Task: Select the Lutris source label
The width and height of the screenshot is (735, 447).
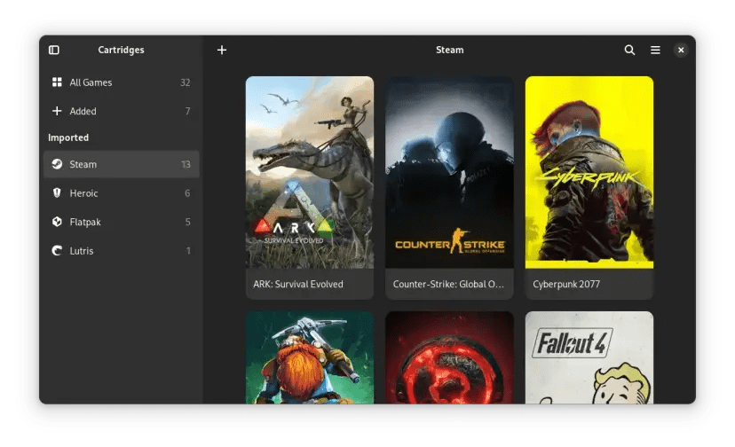Action: point(82,251)
